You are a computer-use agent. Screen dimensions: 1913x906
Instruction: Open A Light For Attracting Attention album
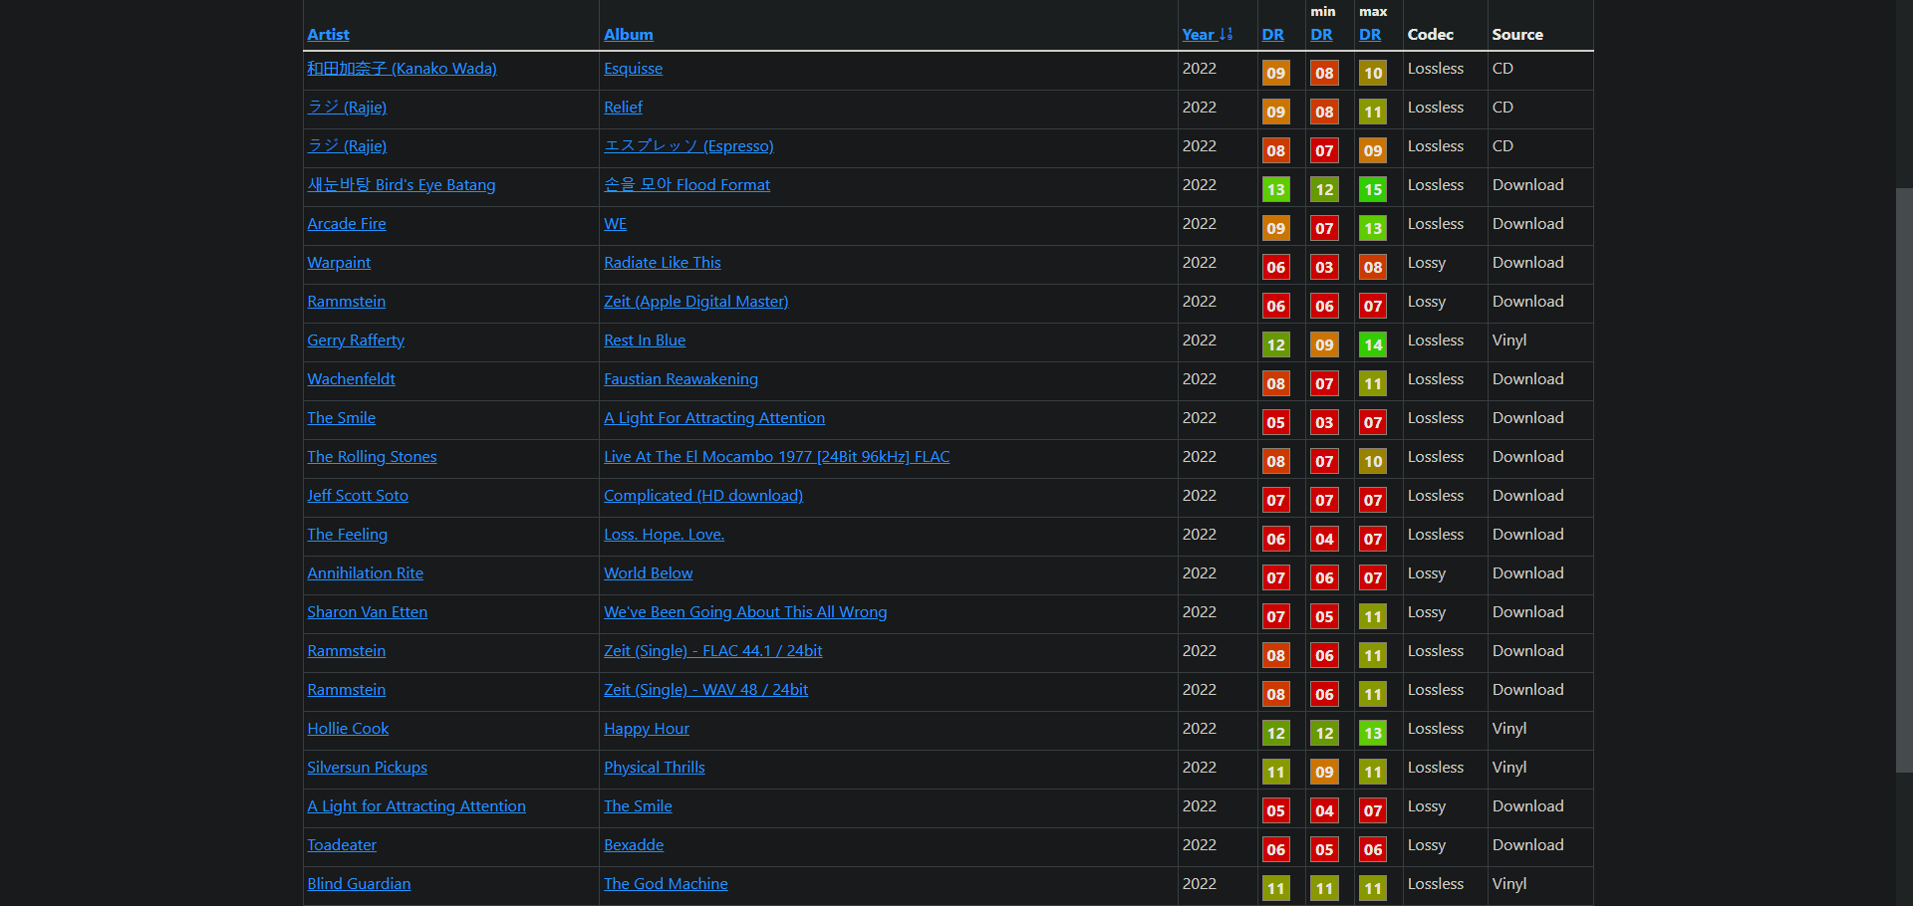(714, 418)
